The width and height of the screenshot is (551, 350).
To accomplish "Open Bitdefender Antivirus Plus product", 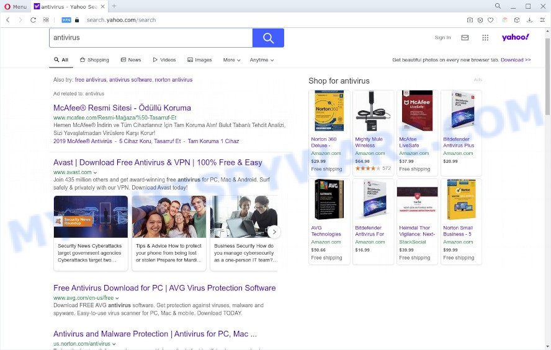I will point(462,133).
